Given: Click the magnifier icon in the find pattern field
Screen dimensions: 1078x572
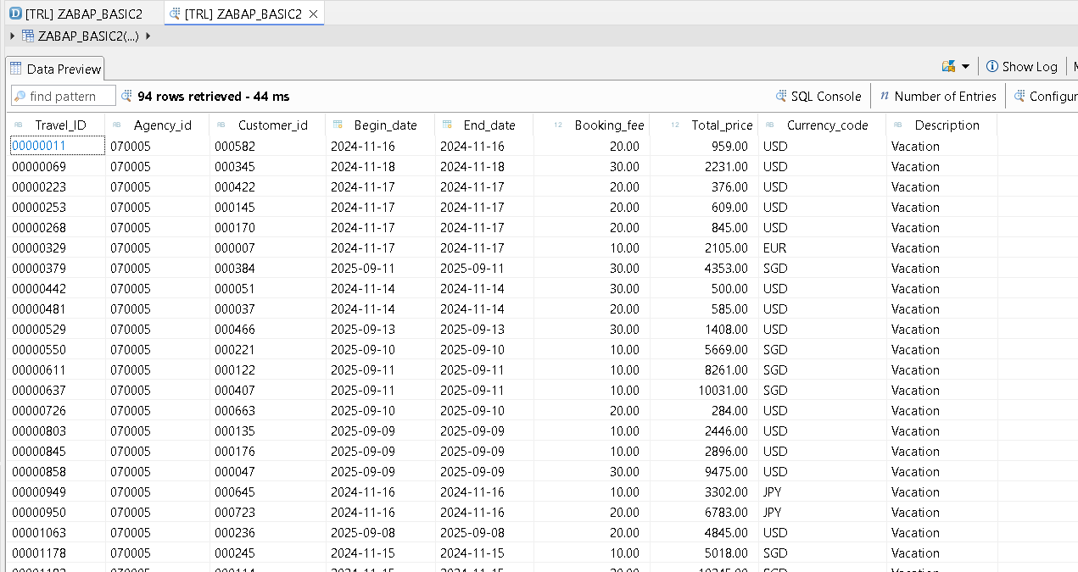Looking at the screenshot, I should pos(19,95).
